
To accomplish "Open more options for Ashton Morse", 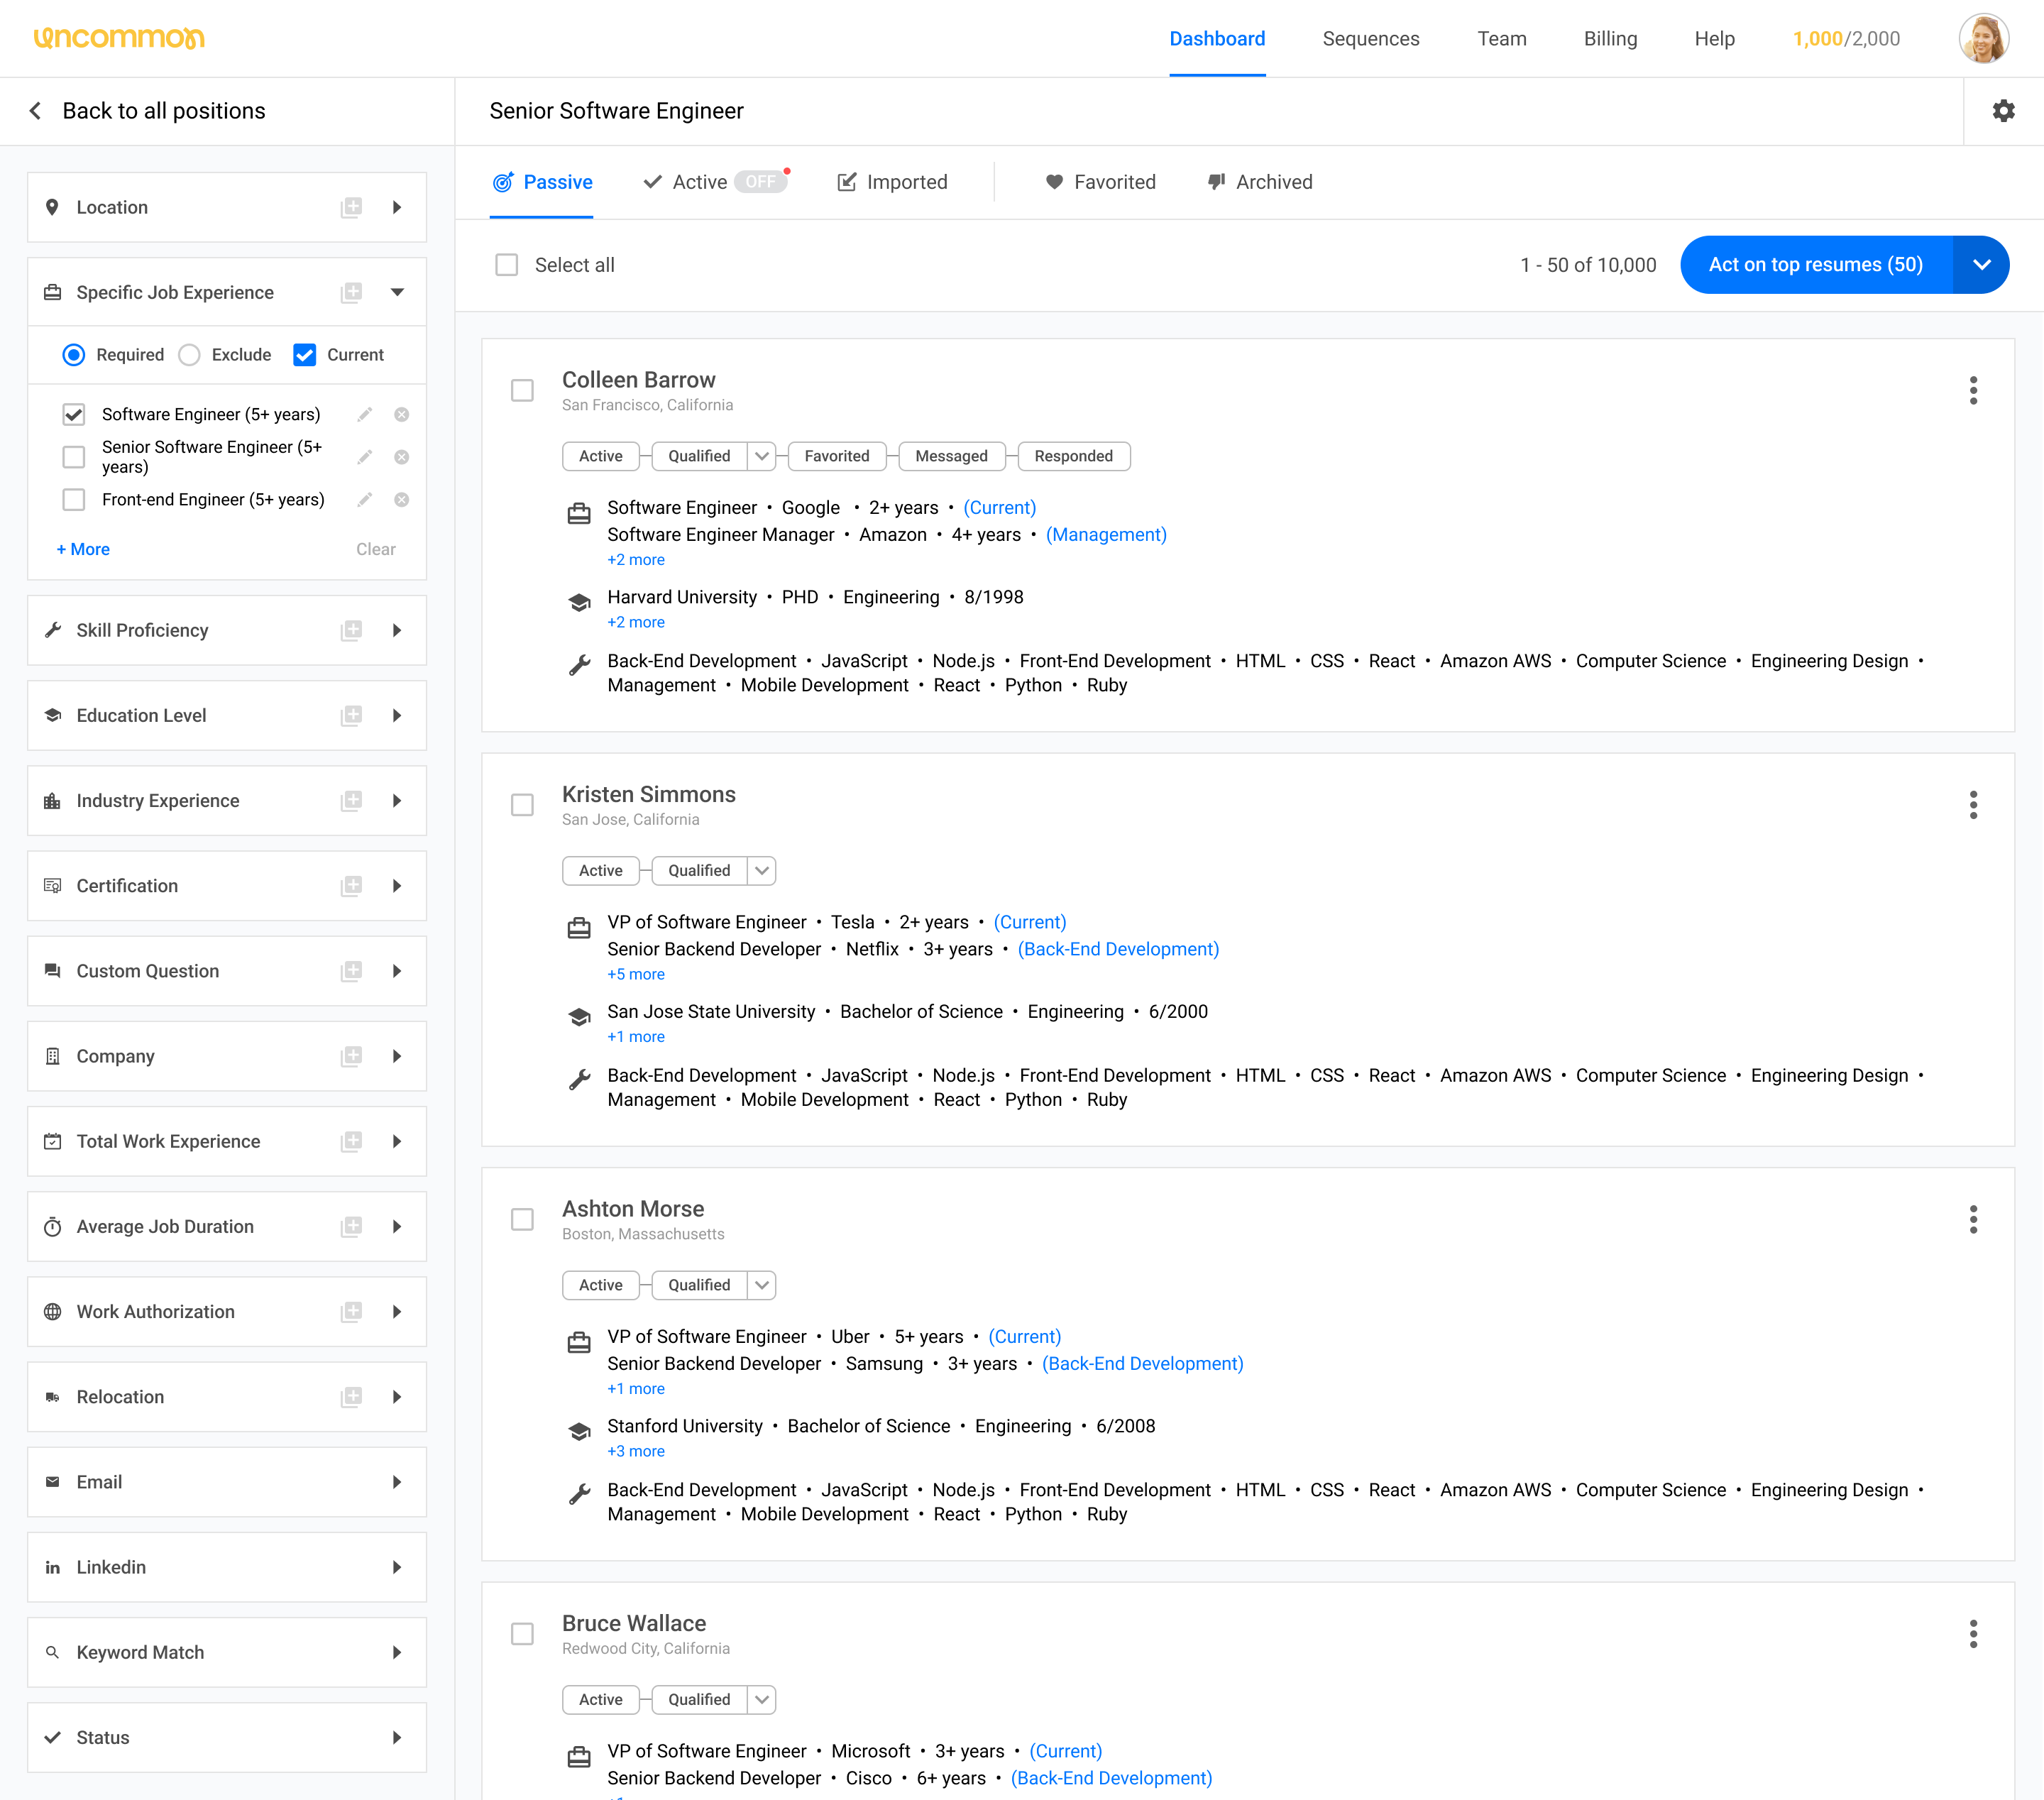I will point(1973,1219).
